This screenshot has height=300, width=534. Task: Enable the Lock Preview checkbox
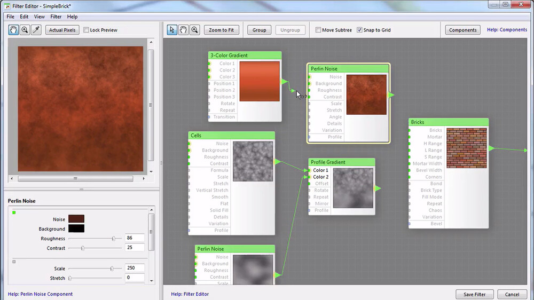click(x=87, y=30)
